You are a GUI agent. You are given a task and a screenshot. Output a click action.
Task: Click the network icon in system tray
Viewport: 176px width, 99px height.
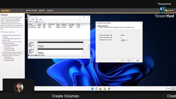click(x=167, y=89)
